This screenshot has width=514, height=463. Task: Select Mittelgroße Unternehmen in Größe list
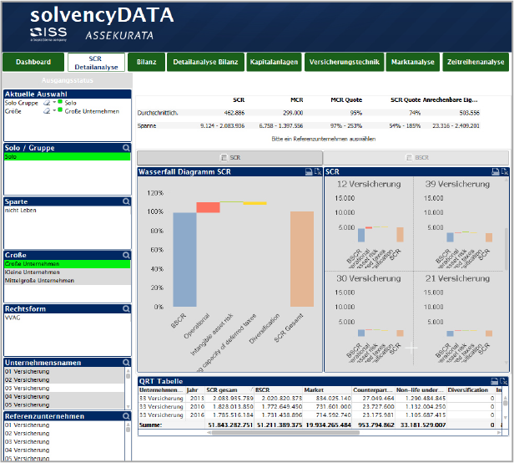[x=68, y=281]
